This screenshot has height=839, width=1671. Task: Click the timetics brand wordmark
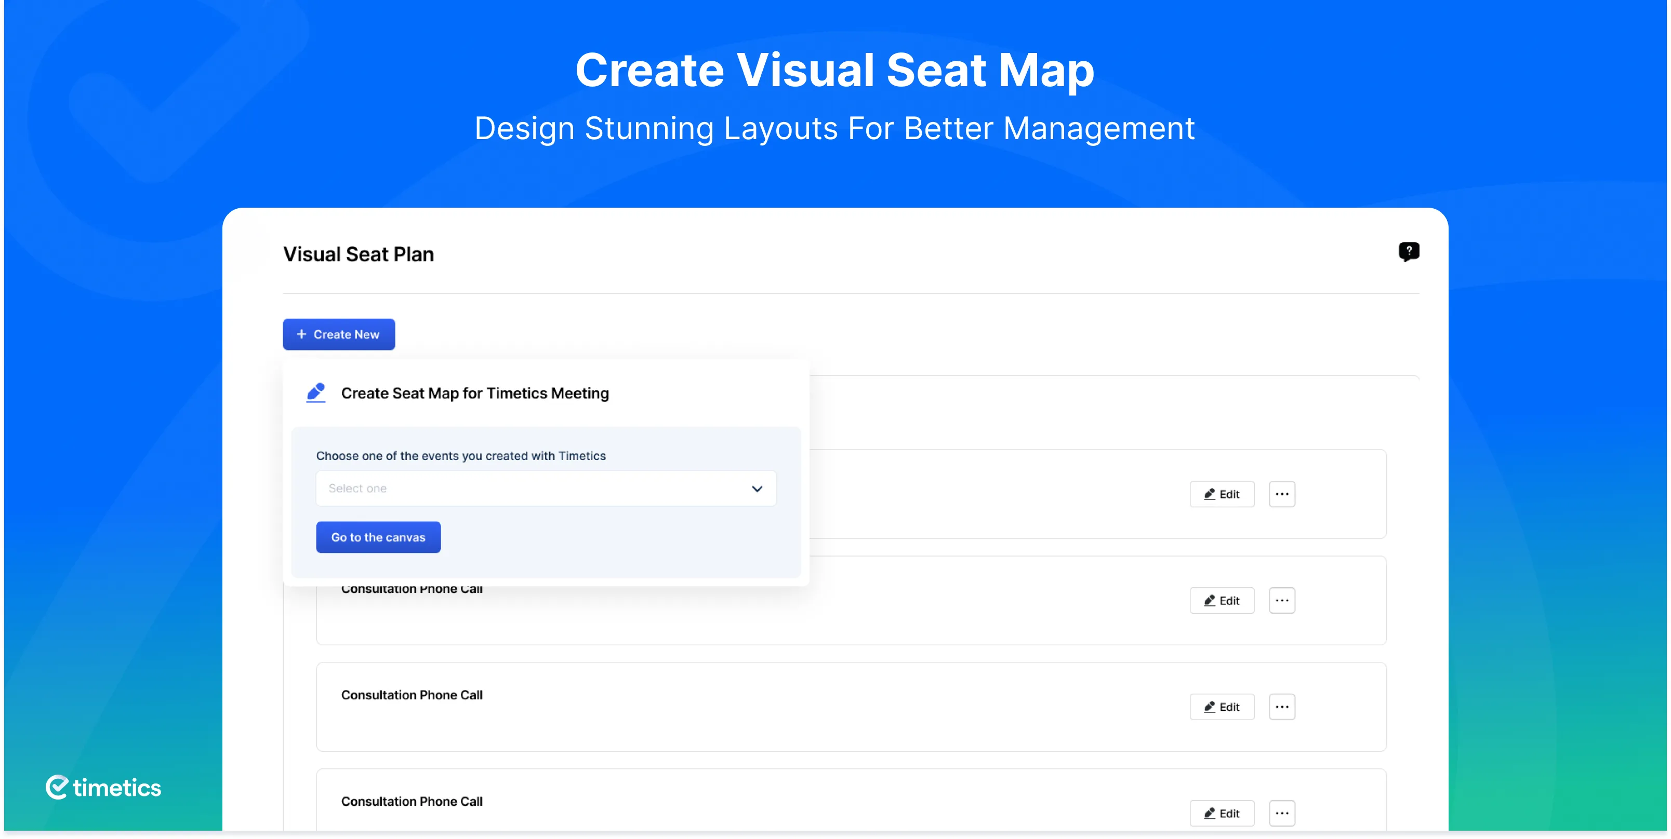(x=117, y=787)
